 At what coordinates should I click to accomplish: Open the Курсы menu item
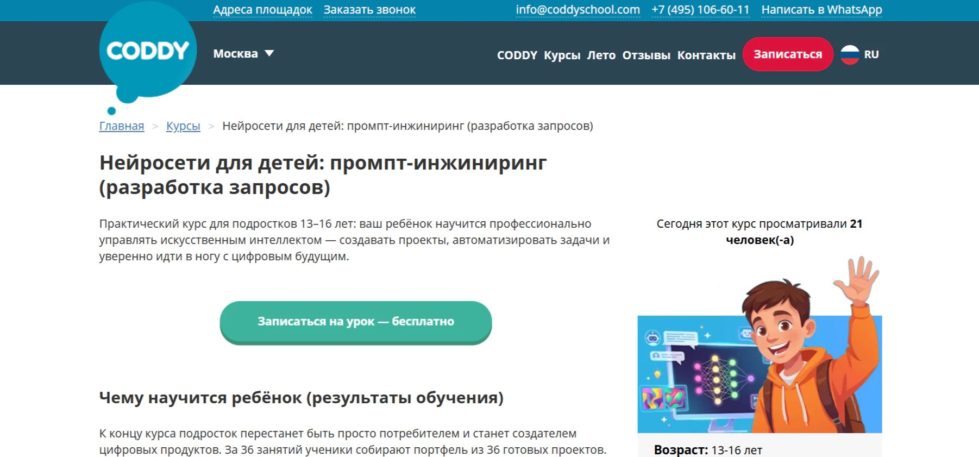[x=562, y=55]
